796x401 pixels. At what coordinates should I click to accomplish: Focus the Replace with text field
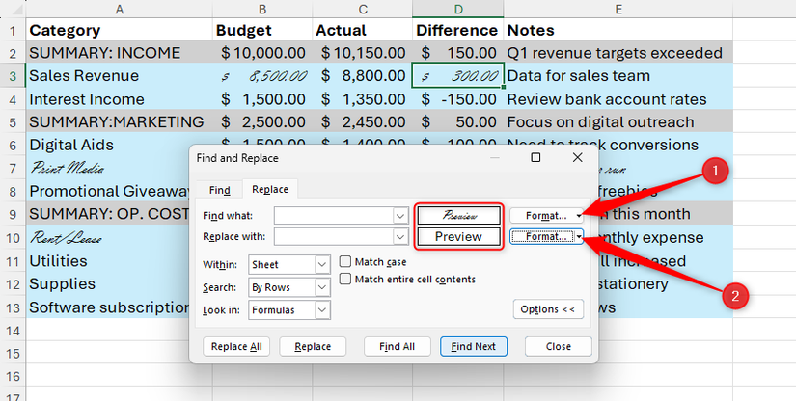pos(334,236)
